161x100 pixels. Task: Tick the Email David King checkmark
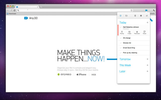pos(121,48)
